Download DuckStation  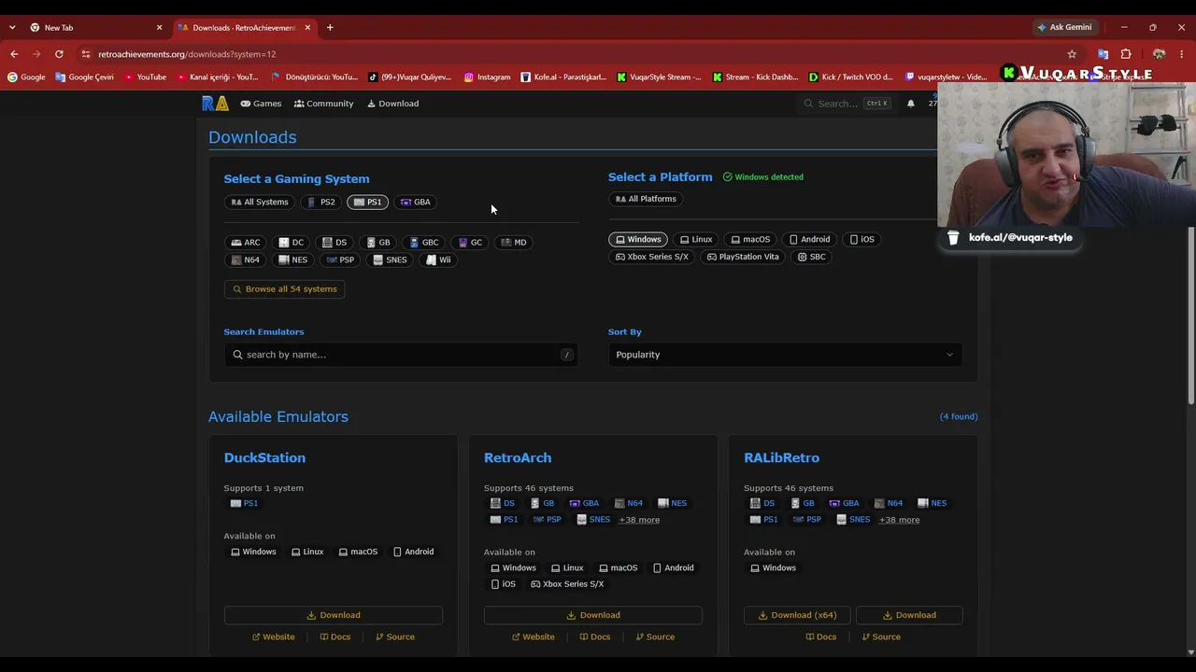334,615
